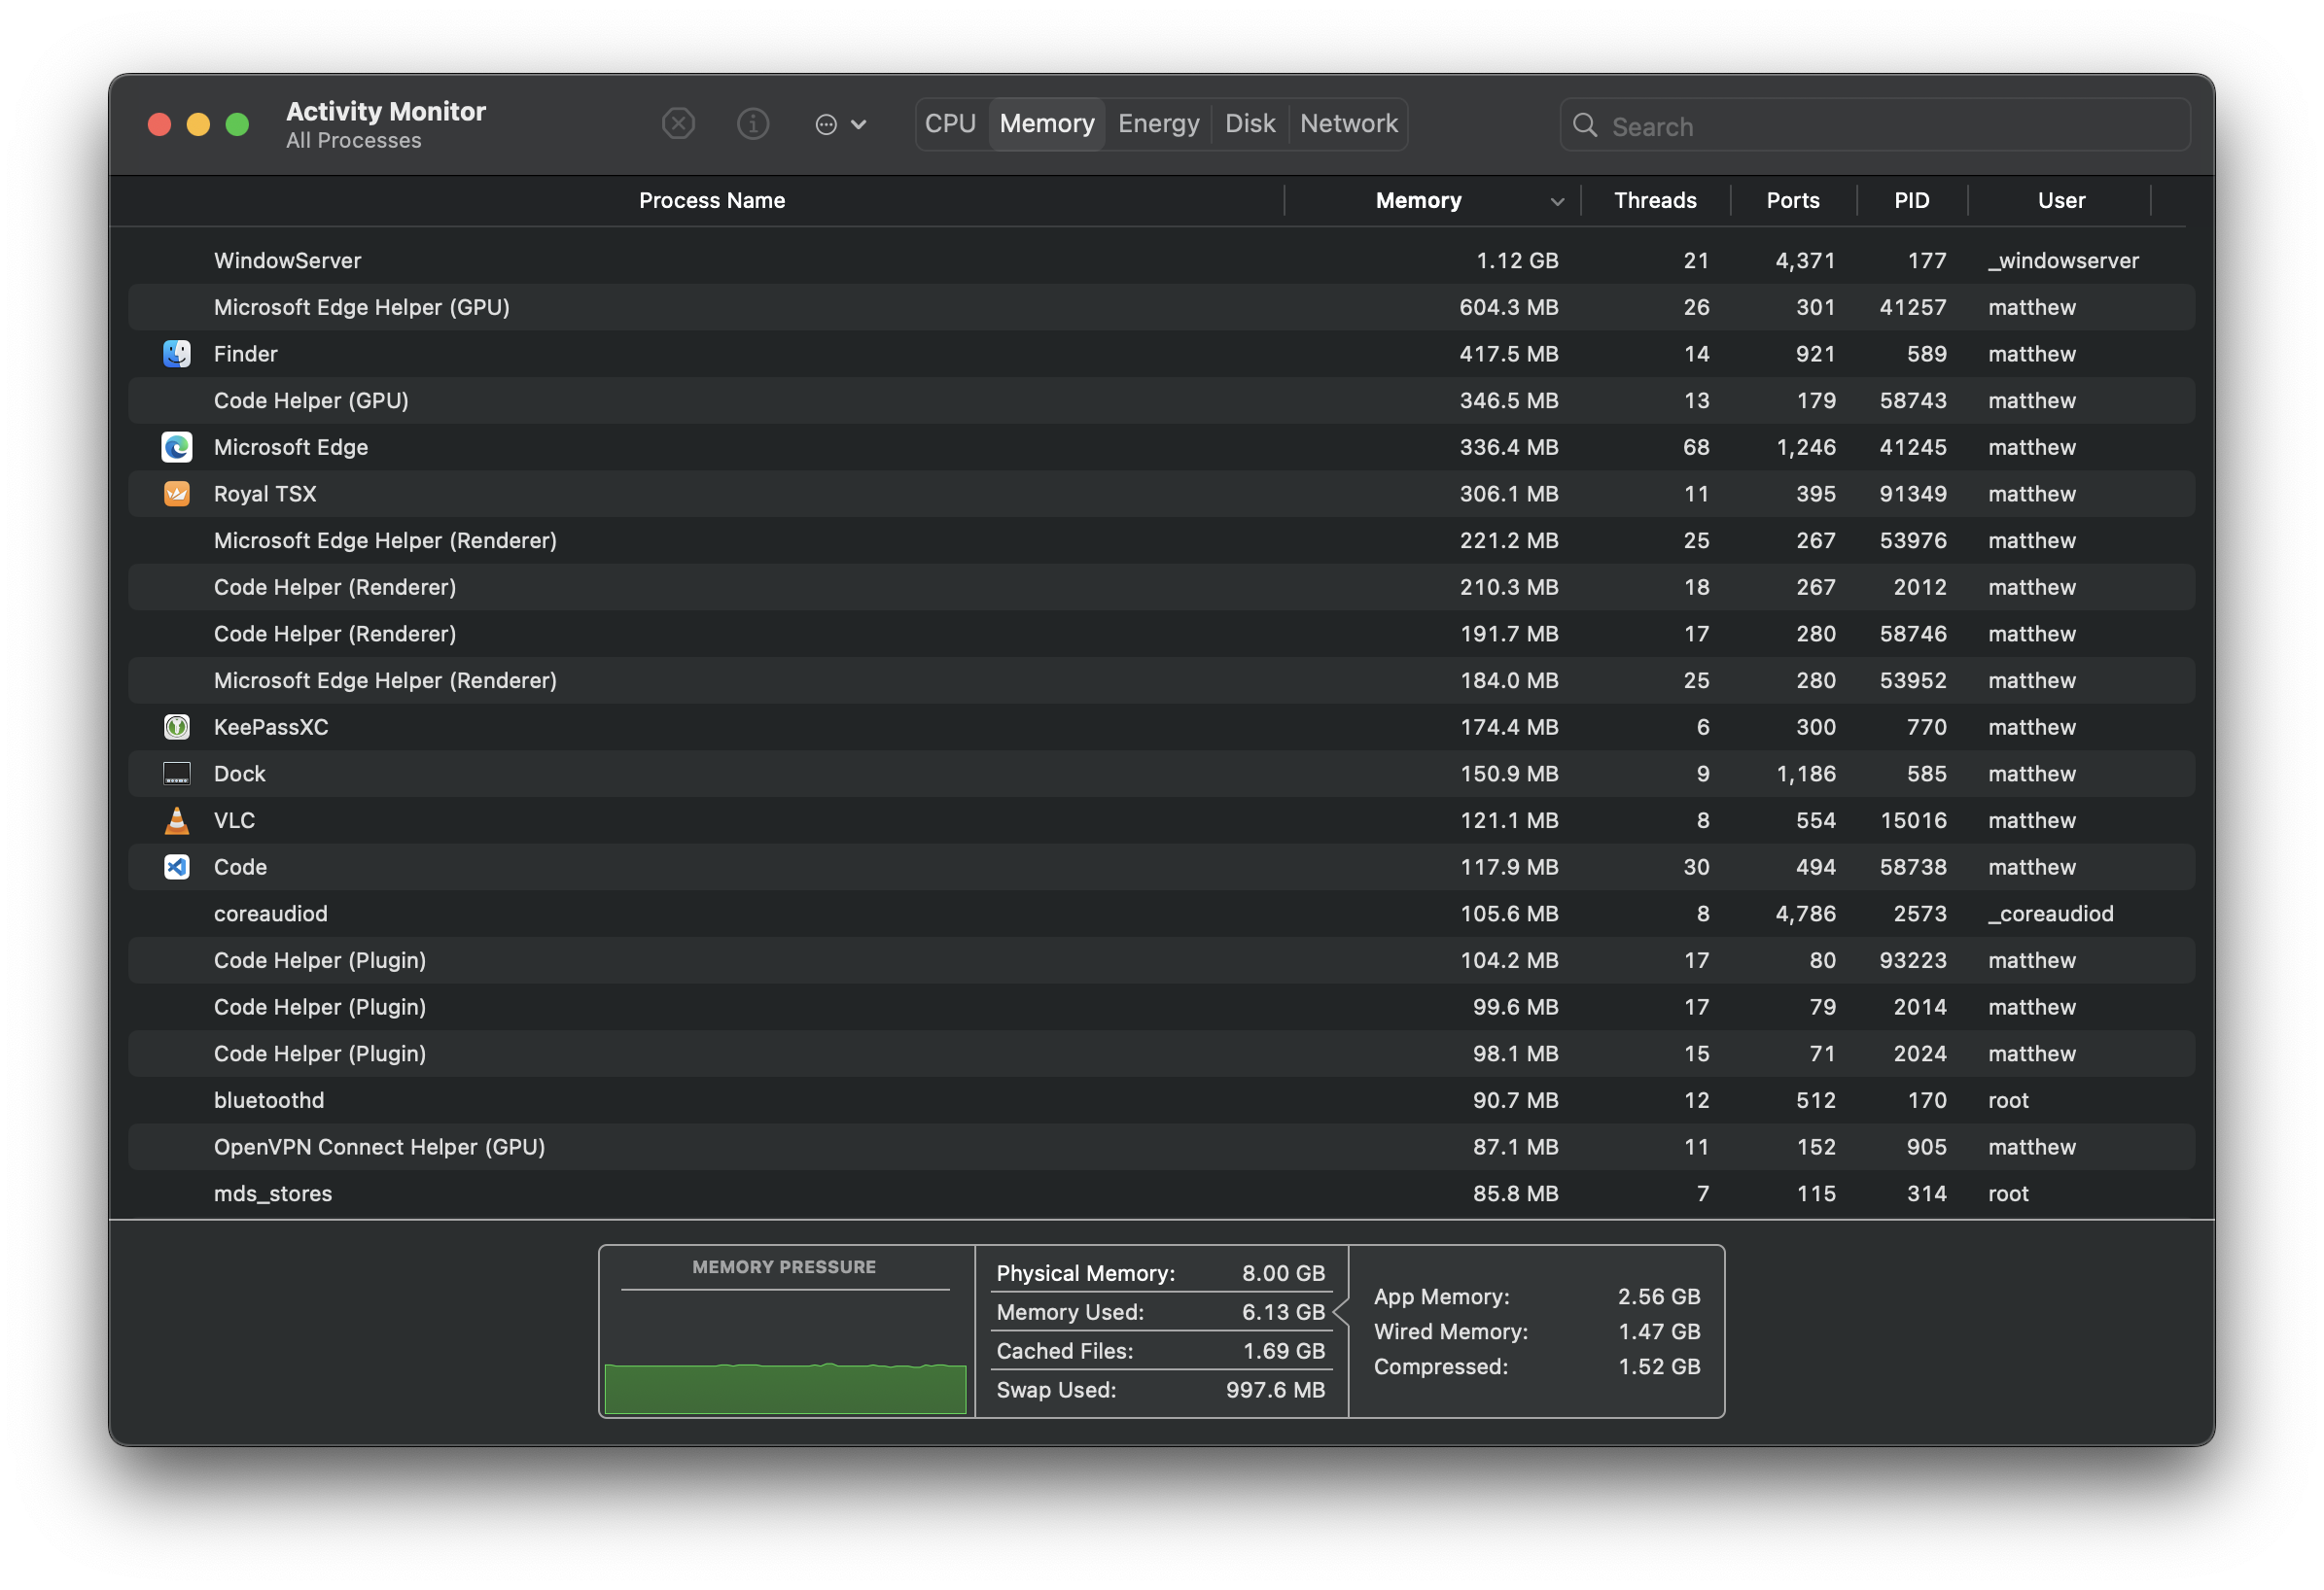Viewport: 2324px width, 1590px height.
Task: Click the Memory Used 6.13 GB entry
Action: click(x=1160, y=1312)
